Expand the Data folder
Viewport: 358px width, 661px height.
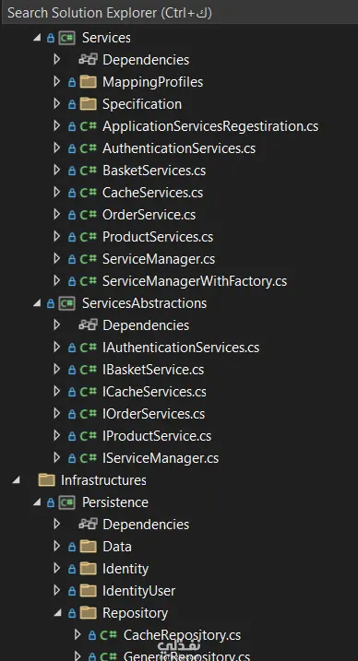pyautogui.click(x=57, y=547)
